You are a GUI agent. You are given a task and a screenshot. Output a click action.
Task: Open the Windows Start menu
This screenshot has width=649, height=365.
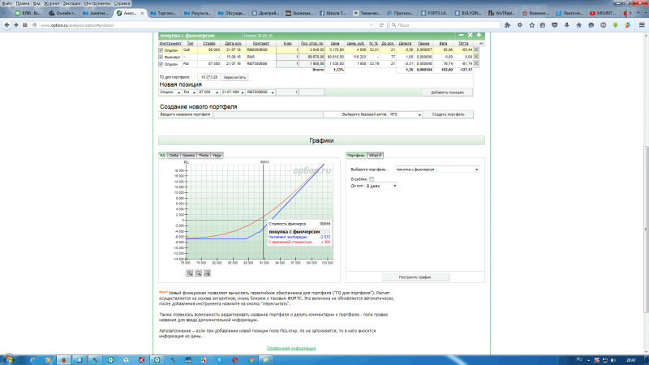8,360
